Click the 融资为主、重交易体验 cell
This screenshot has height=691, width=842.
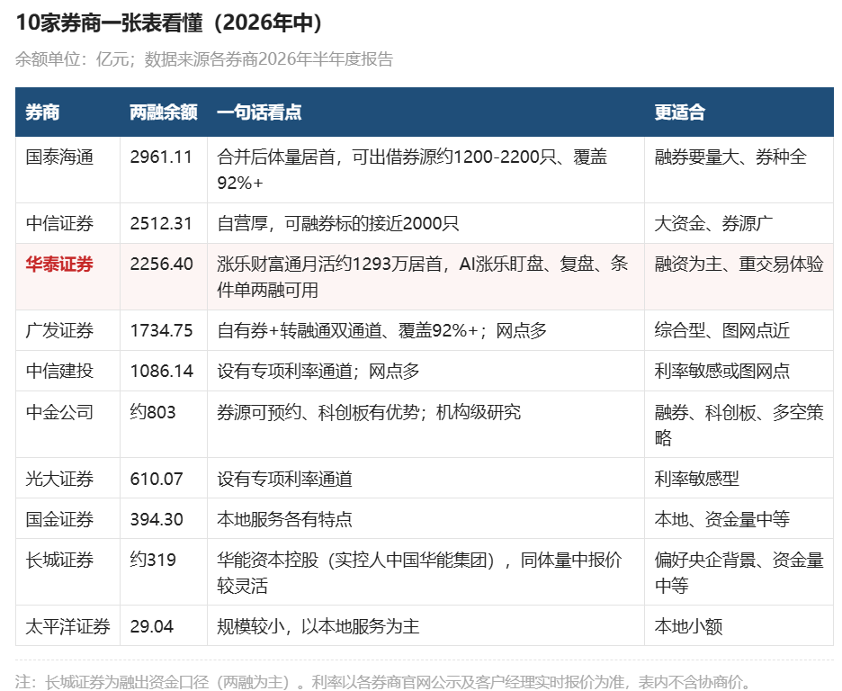(739, 265)
